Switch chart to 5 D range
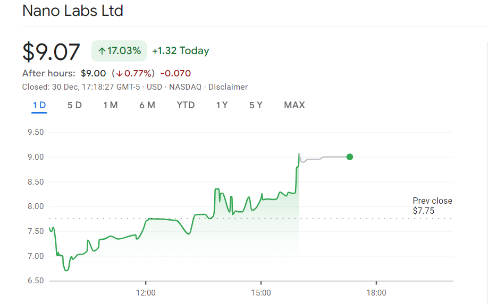The height and width of the screenshot is (304, 488). click(74, 105)
